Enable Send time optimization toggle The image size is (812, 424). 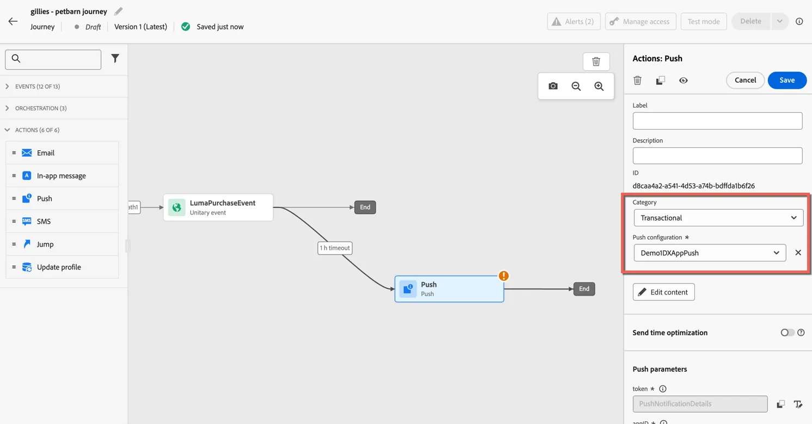point(787,333)
